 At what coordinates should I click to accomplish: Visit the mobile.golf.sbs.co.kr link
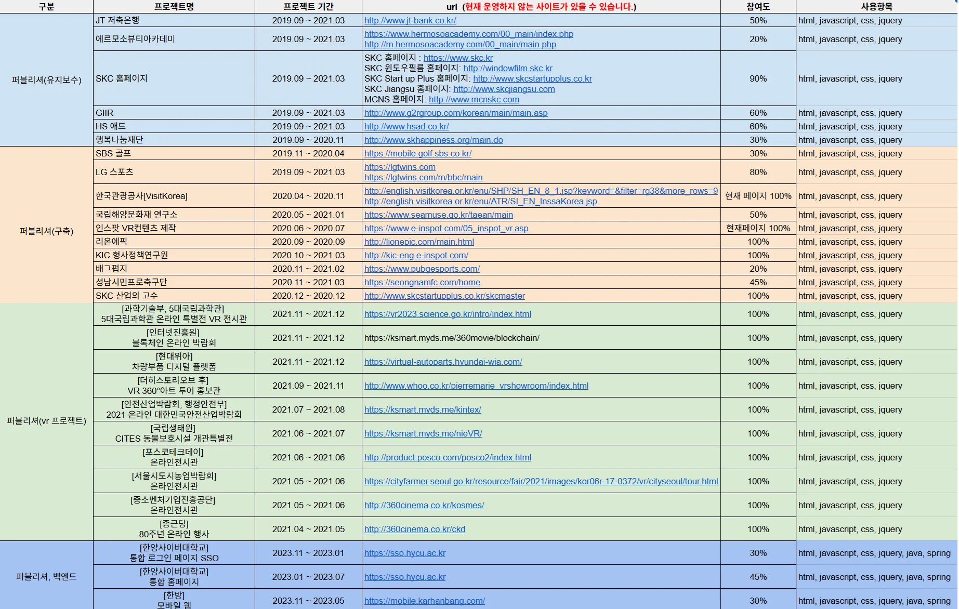tap(418, 154)
